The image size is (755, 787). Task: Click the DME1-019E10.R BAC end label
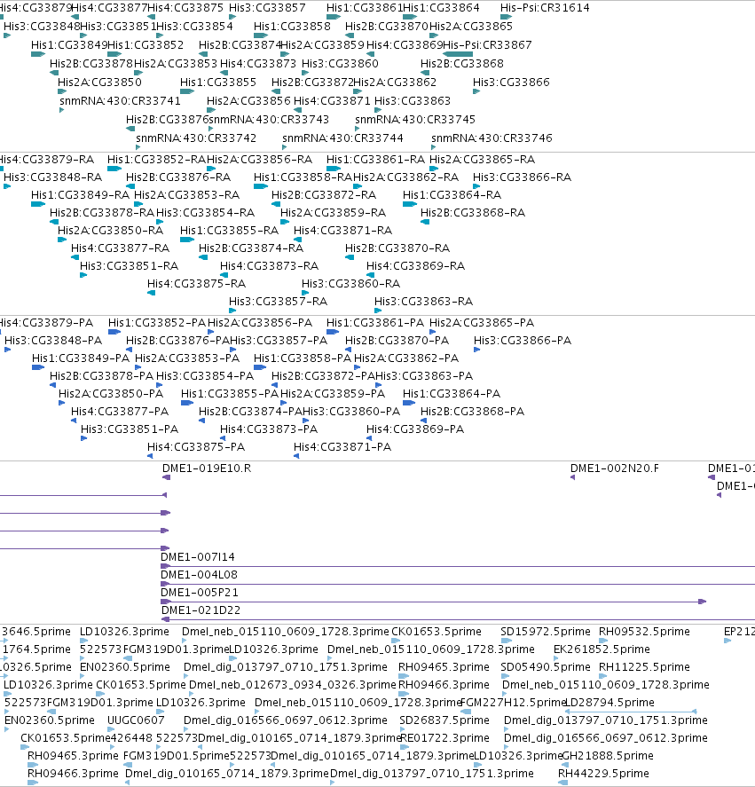(x=207, y=468)
